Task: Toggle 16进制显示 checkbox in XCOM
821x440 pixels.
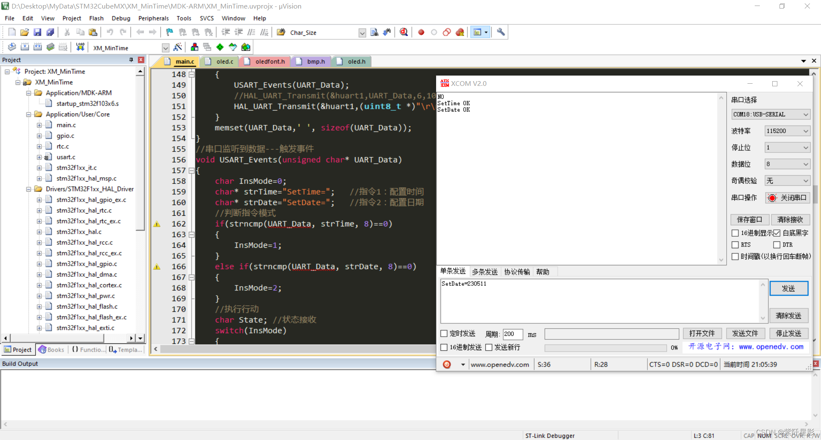Action: tap(735, 233)
